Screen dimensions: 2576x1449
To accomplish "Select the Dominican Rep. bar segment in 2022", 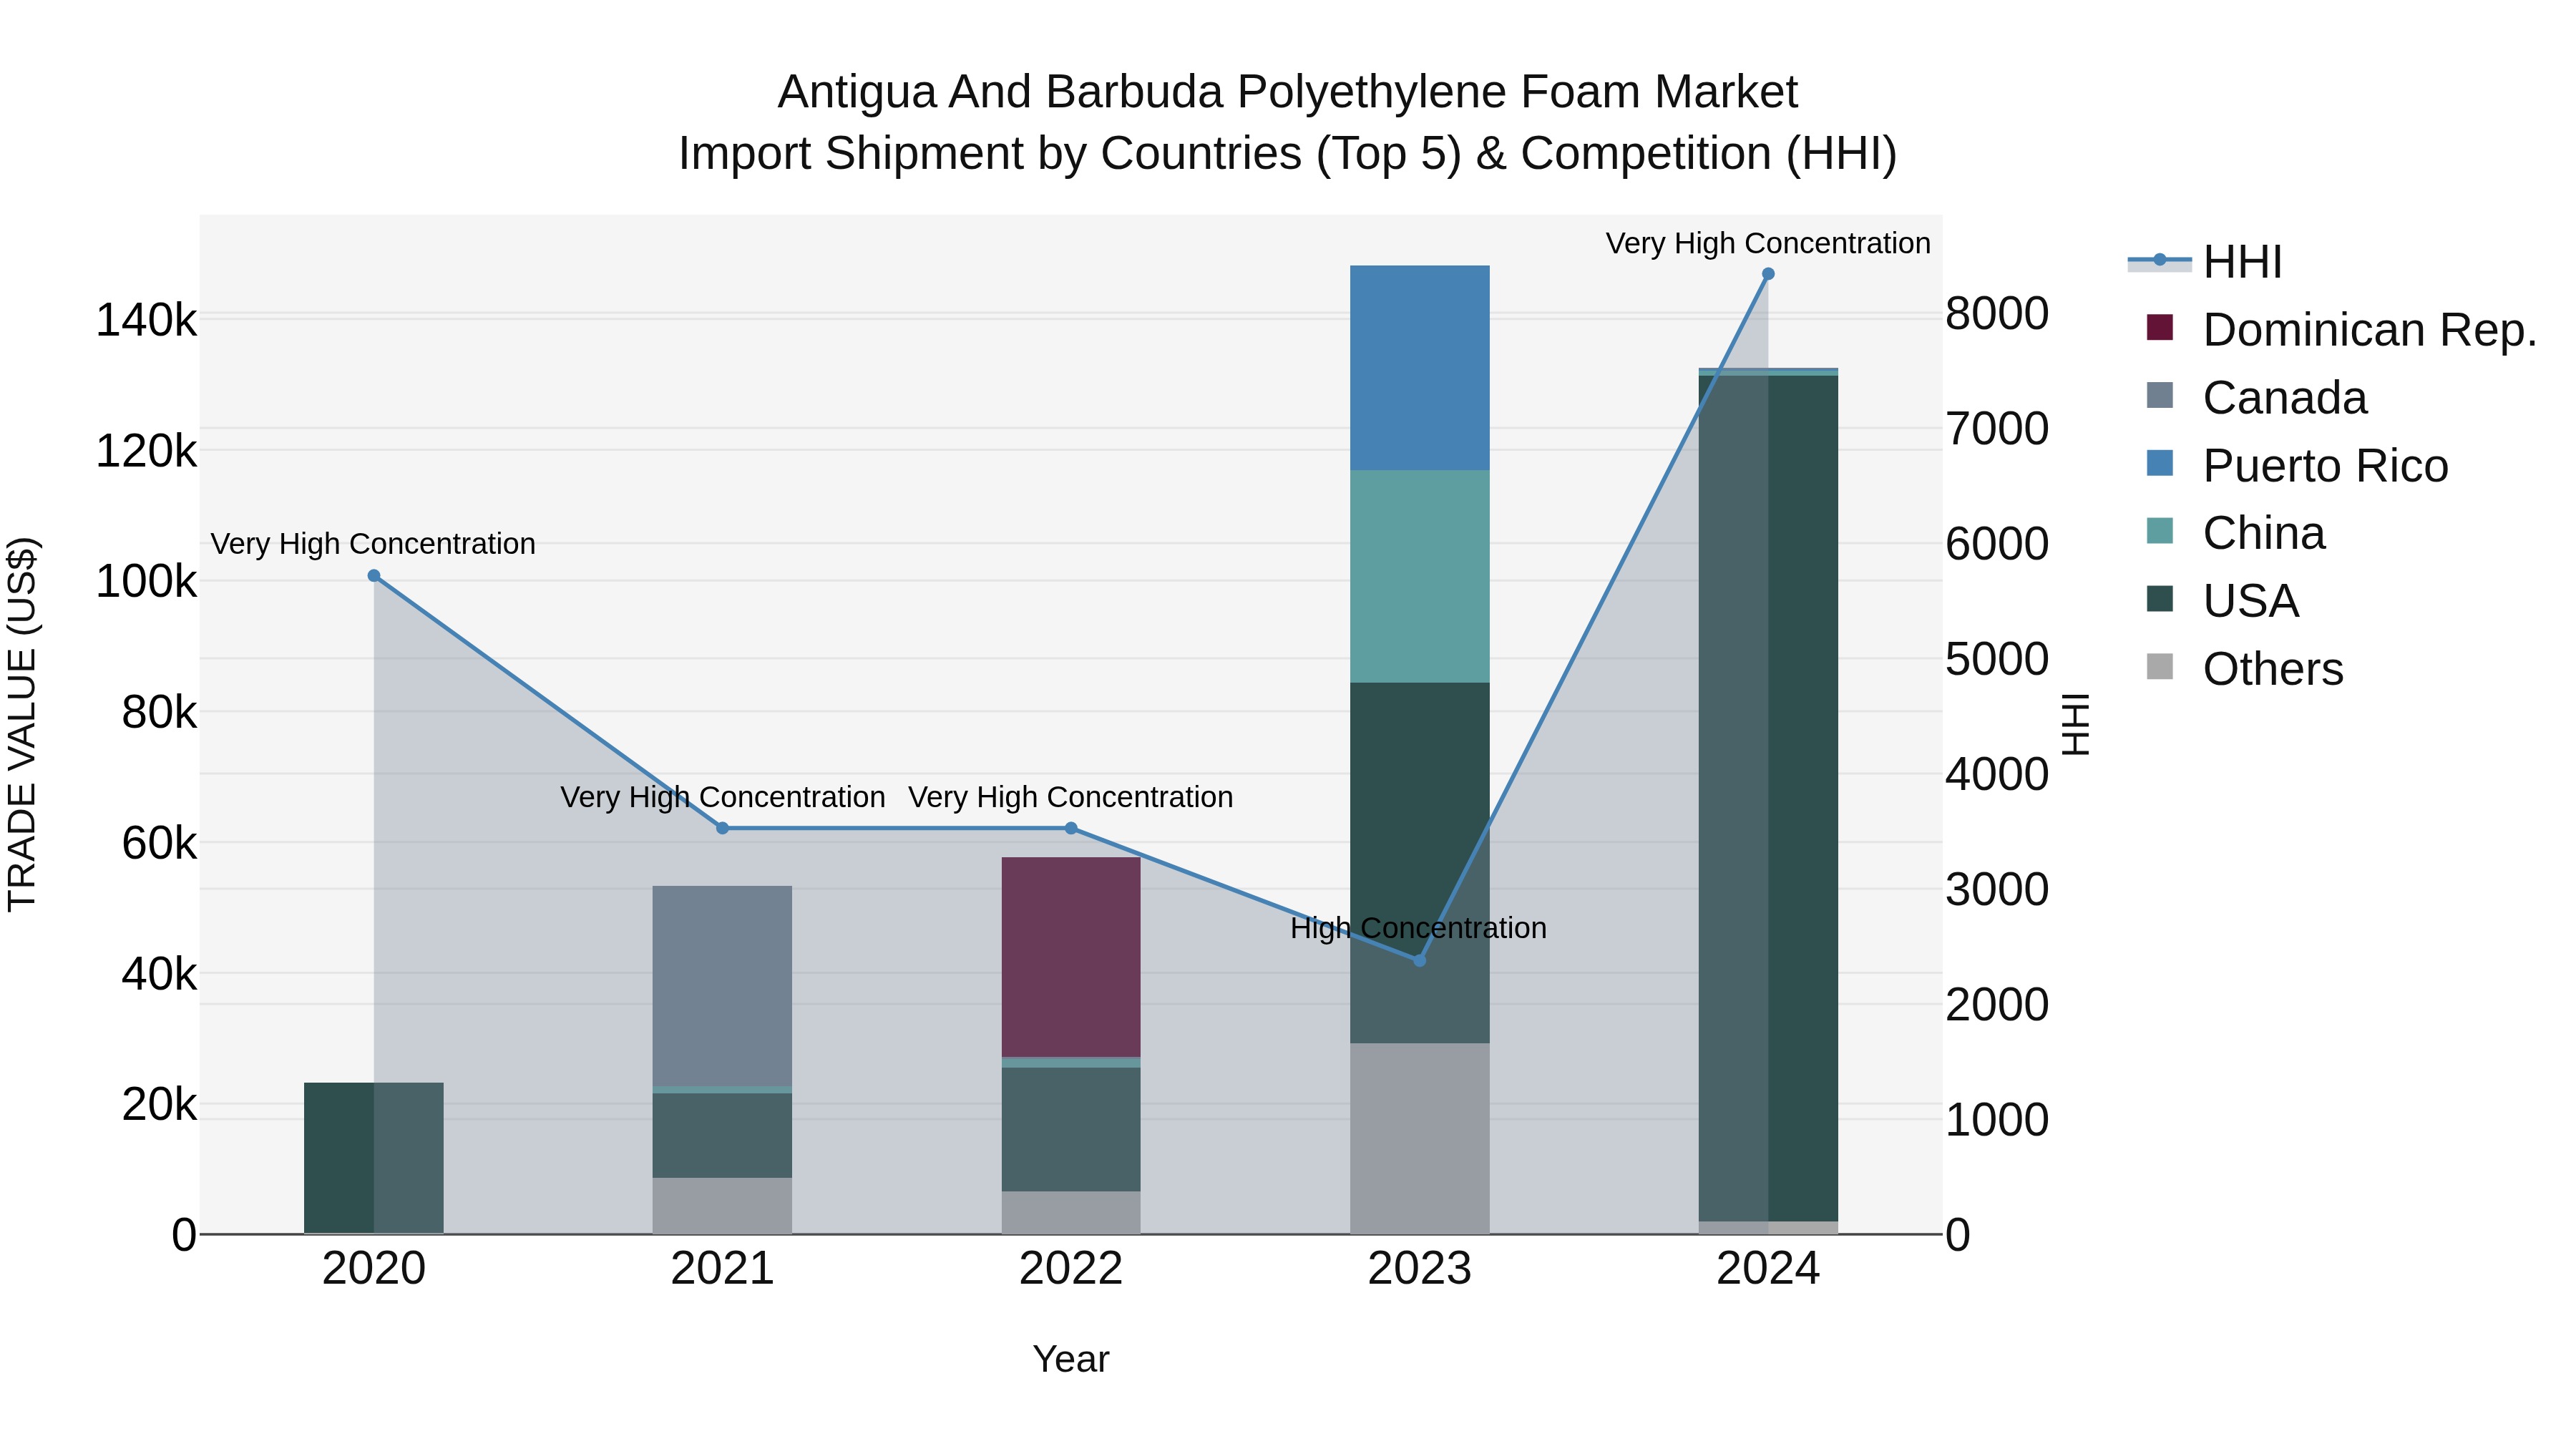I will pos(1071,957).
